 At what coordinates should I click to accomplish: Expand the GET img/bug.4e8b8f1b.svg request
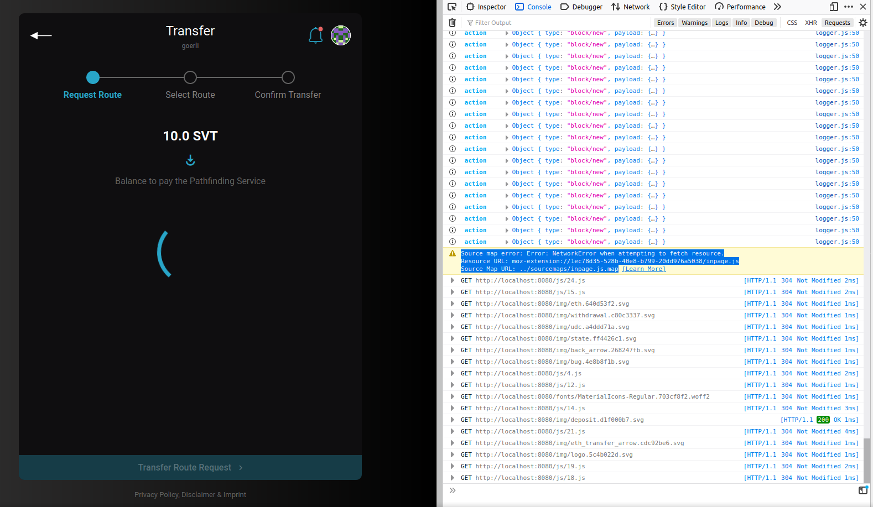pyautogui.click(x=453, y=362)
